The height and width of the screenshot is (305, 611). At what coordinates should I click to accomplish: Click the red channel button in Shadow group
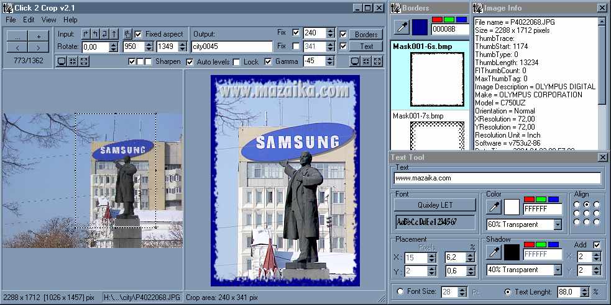click(x=529, y=244)
